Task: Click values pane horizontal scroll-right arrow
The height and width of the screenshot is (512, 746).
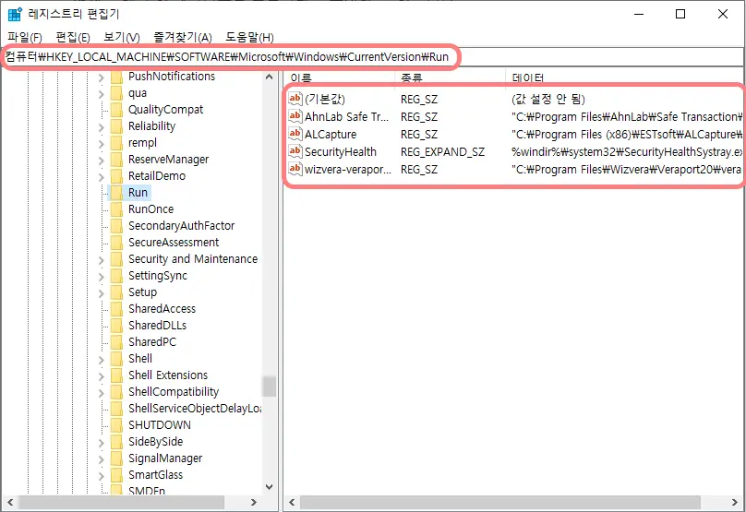Action: pos(735,502)
